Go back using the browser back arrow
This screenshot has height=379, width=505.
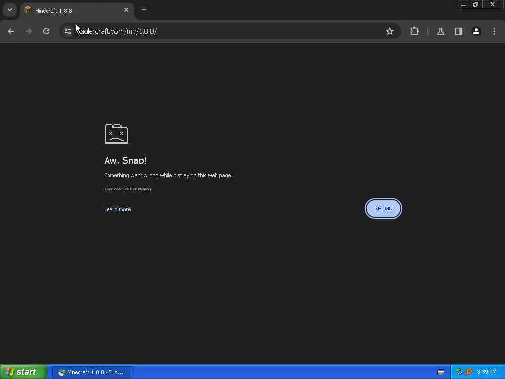click(x=11, y=31)
